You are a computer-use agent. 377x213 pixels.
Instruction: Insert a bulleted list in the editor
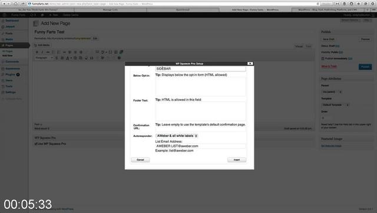(x=54, y=52)
